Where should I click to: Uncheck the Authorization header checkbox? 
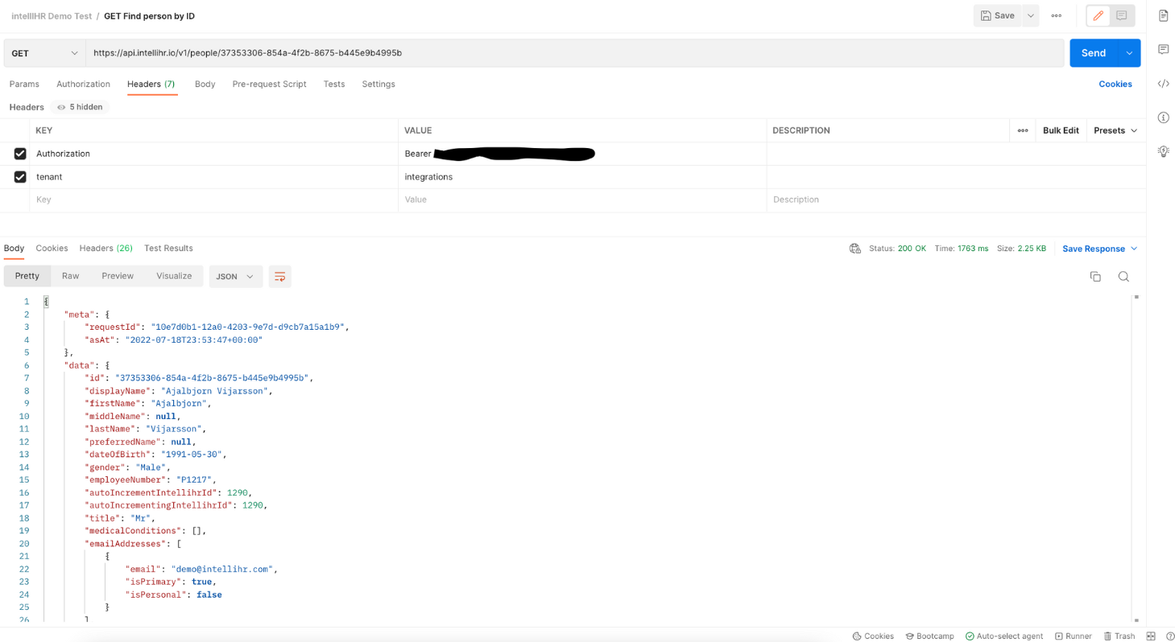(20, 154)
